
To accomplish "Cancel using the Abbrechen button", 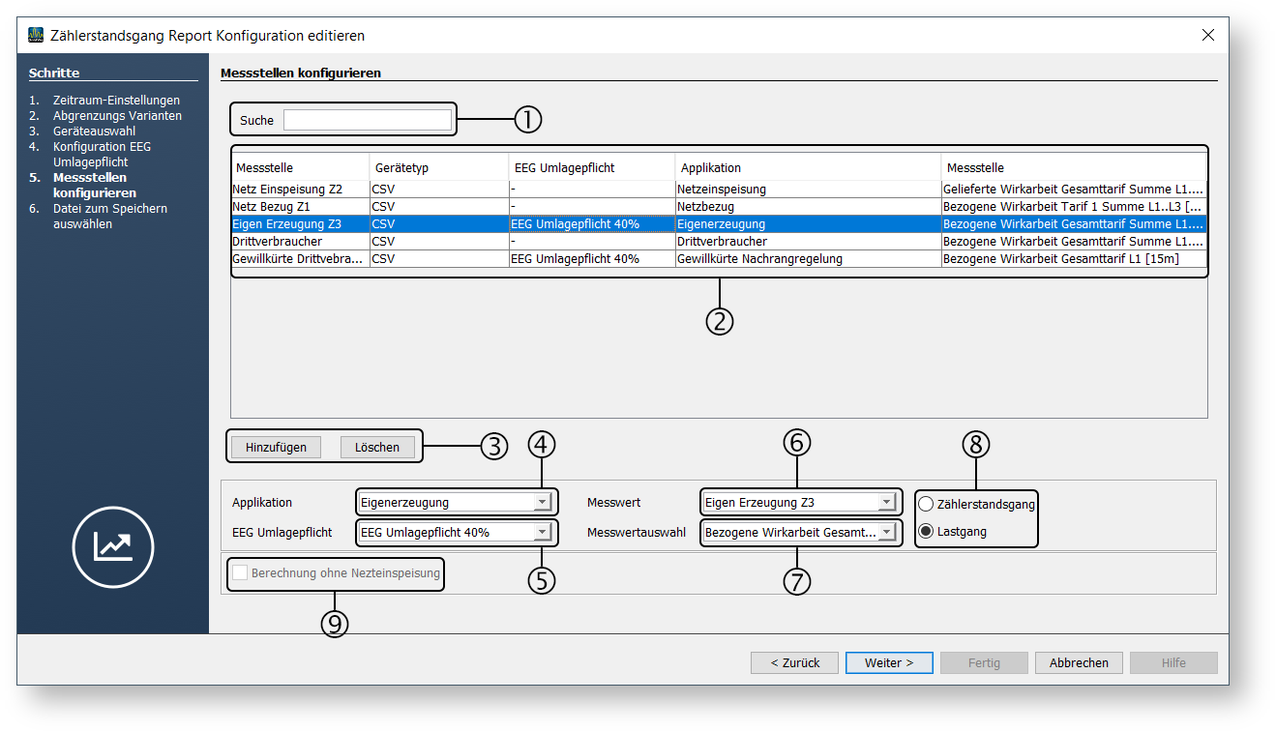I will tap(1079, 662).
